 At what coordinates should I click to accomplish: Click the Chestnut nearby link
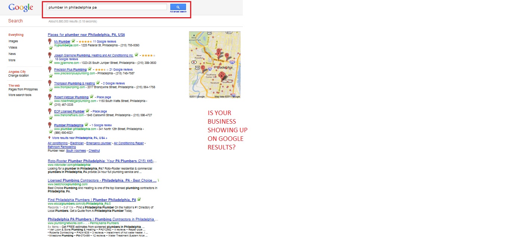(x=94, y=151)
